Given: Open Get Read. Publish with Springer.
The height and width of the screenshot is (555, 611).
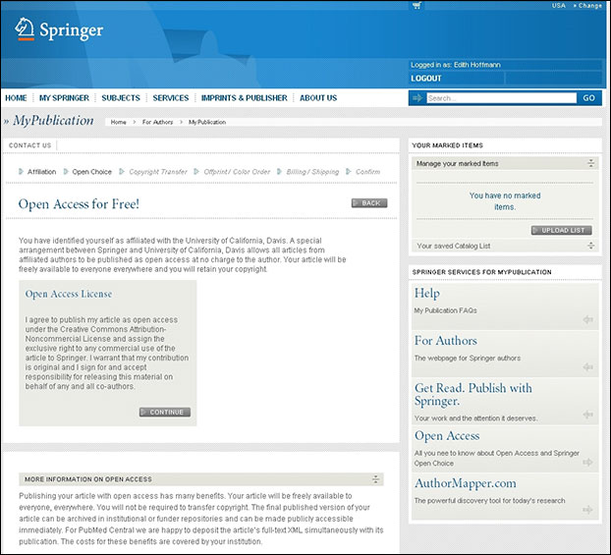Looking at the screenshot, I should click(x=473, y=394).
